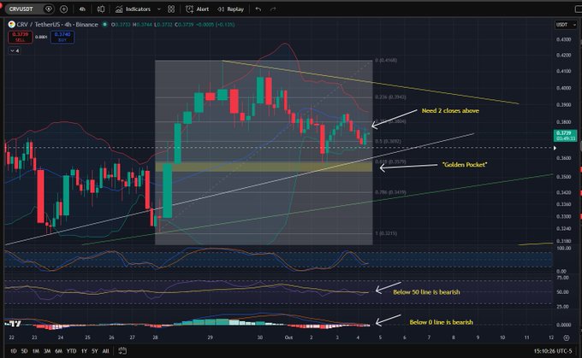Click the Fib 0.786 (0.3419) level label
The width and height of the screenshot is (582, 358).
tap(390, 192)
